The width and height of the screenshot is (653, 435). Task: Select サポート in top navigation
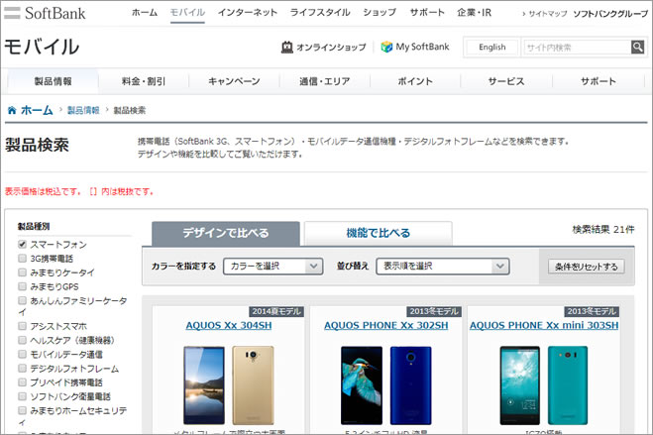click(427, 13)
